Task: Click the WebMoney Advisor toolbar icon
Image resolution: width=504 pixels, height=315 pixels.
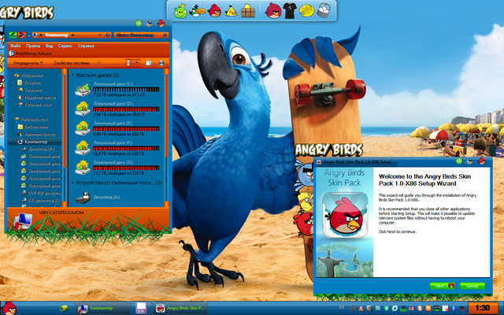Action: [12, 54]
